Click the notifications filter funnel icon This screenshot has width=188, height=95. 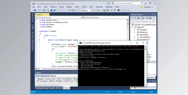pos(113,3)
